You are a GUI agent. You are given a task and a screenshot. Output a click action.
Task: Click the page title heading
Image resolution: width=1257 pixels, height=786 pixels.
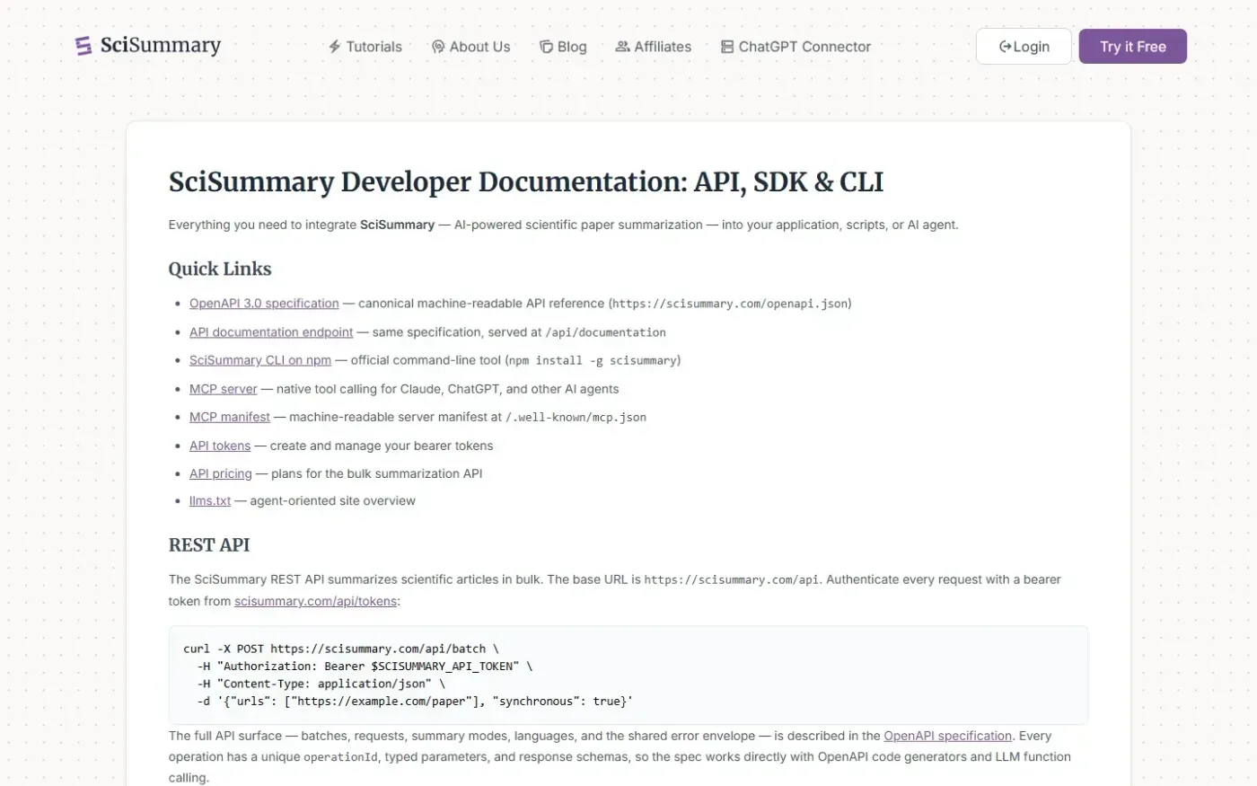tap(526, 181)
